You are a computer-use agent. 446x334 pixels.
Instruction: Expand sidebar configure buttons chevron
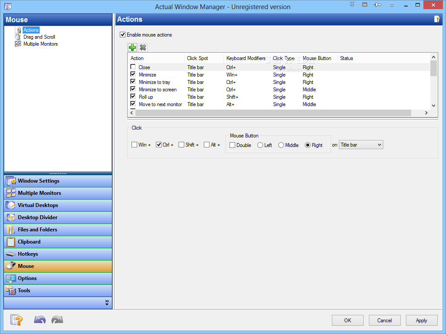point(107,303)
